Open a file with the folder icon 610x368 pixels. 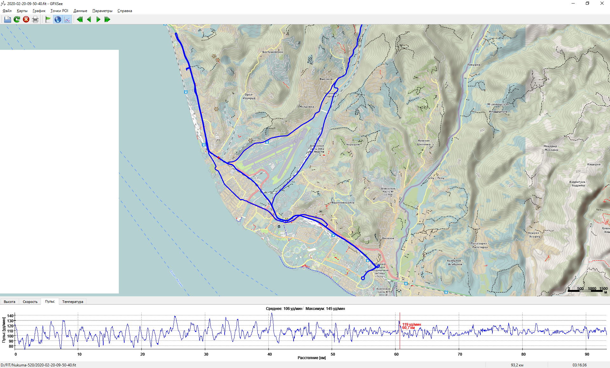8,20
